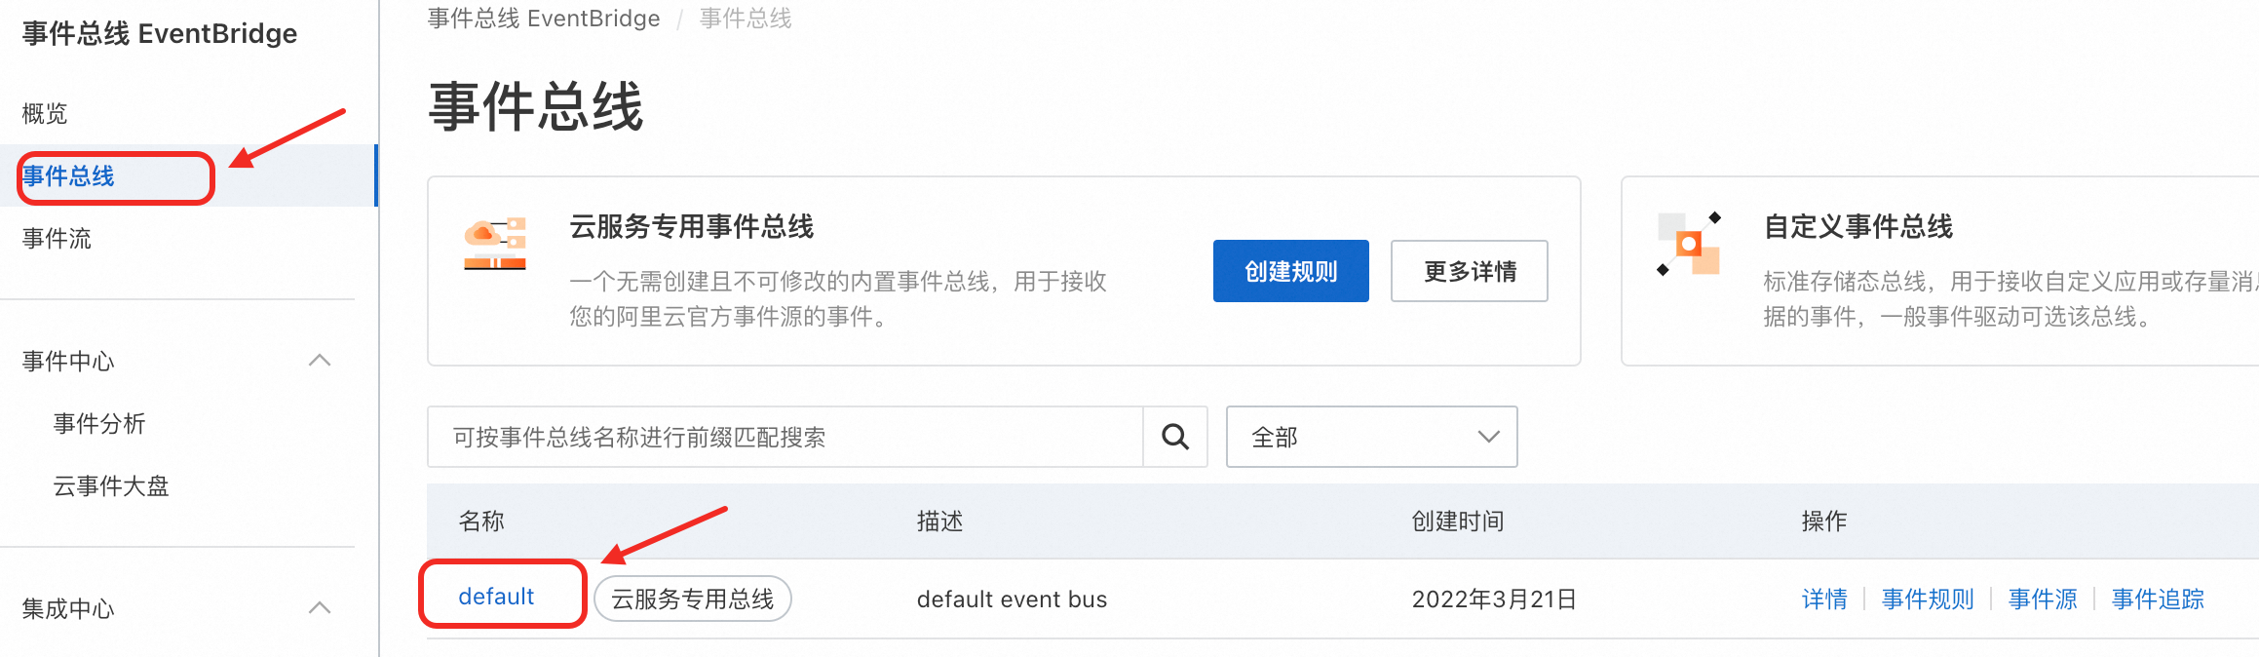Click the cloud service event bus icon
The image size is (2259, 657).
coord(495,244)
